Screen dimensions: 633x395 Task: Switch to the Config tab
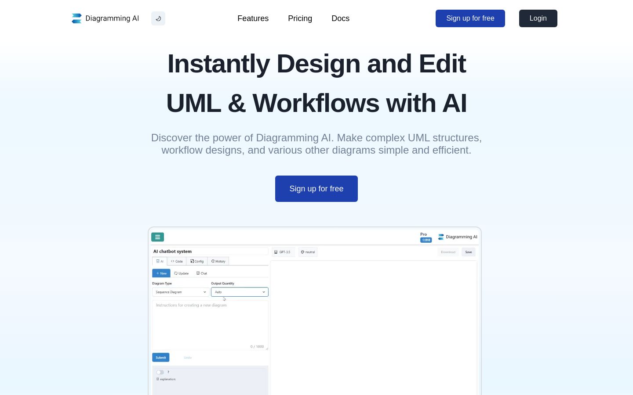(197, 261)
